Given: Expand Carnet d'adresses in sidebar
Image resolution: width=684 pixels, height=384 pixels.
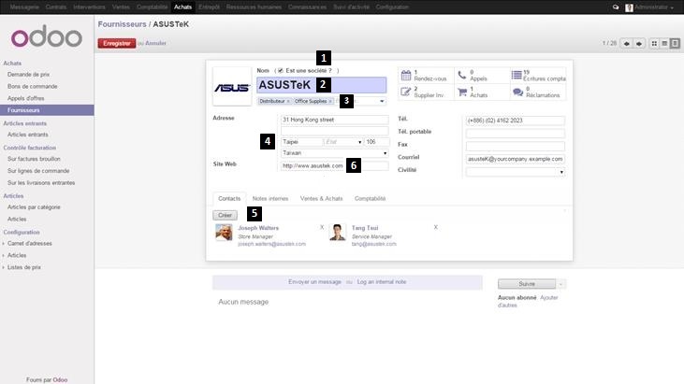Looking at the screenshot, I should click(x=29, y=243).
